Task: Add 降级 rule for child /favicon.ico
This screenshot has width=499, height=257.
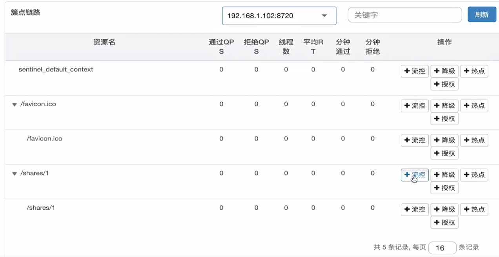Action: click(444, 140)
